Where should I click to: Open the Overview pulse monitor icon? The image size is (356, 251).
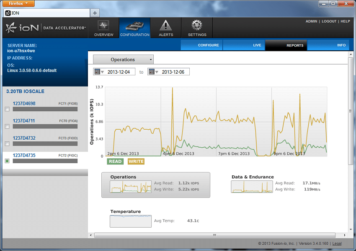coord(103,26)
